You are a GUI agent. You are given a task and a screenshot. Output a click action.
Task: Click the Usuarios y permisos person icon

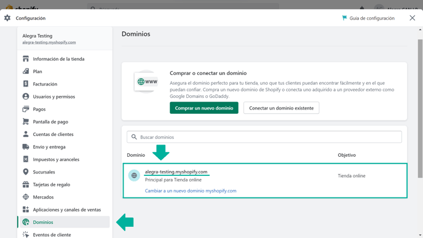(26, 97)
